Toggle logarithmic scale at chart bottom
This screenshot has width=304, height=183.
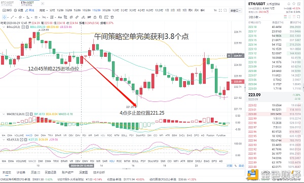tap(230, 166)
